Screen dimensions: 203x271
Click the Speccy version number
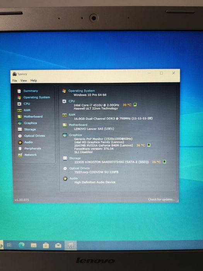[22, 200]
